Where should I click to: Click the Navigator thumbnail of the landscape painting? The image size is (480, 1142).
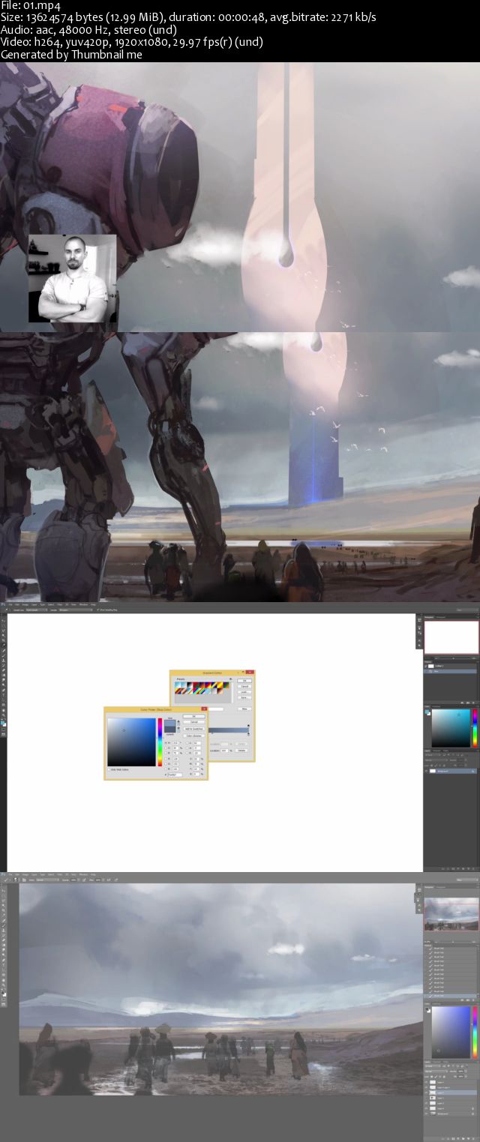(451, 914)
